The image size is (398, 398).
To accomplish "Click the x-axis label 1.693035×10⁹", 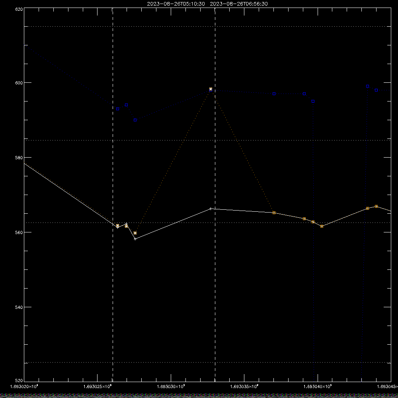I will coord(244,386).
